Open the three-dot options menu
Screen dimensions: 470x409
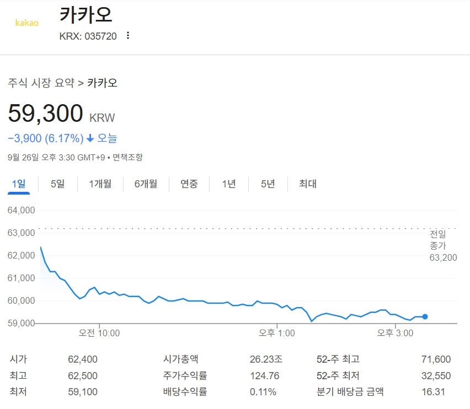click(127, 35)
